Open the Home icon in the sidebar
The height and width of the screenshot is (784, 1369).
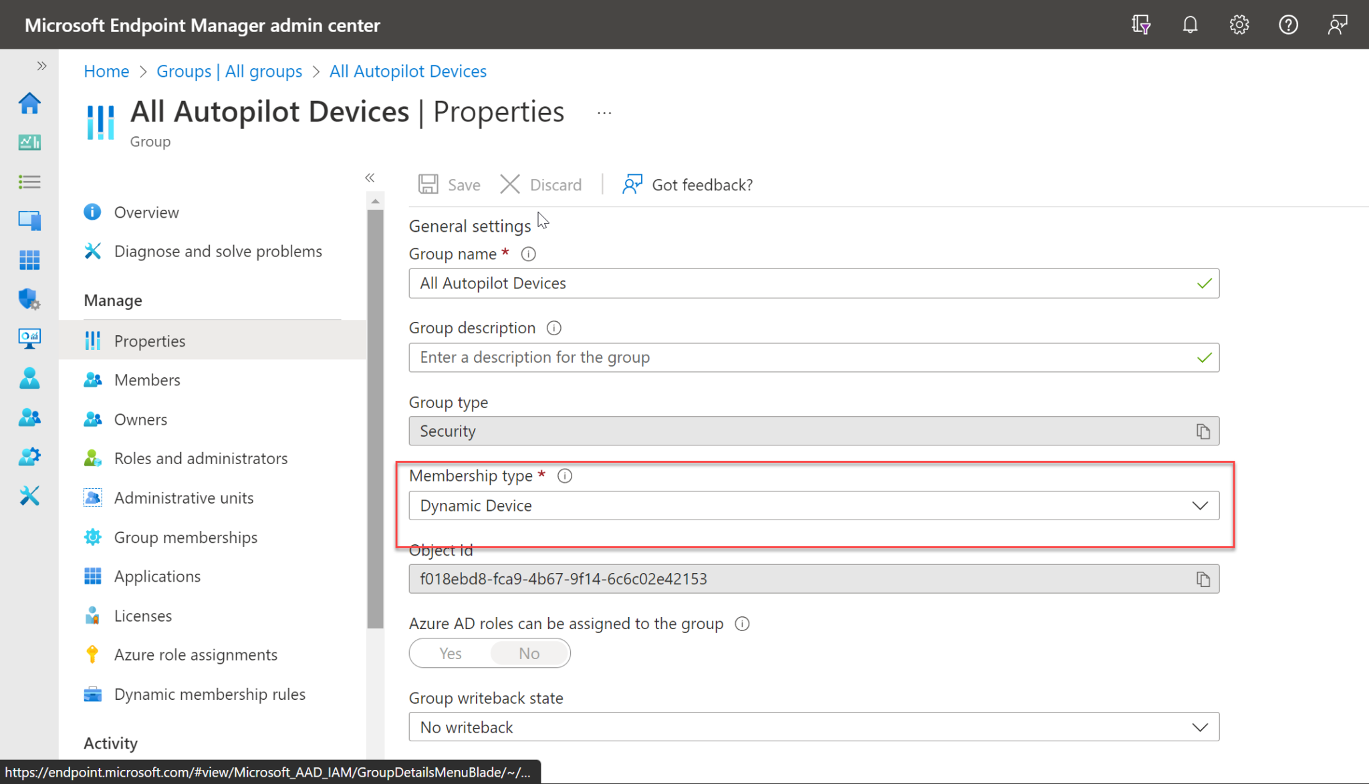pyautogui.click(x=29, y=104)
